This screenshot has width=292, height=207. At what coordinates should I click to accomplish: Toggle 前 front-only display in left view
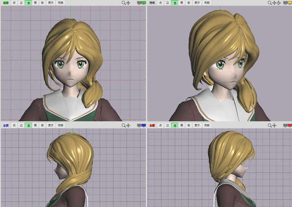coord(42,125)
